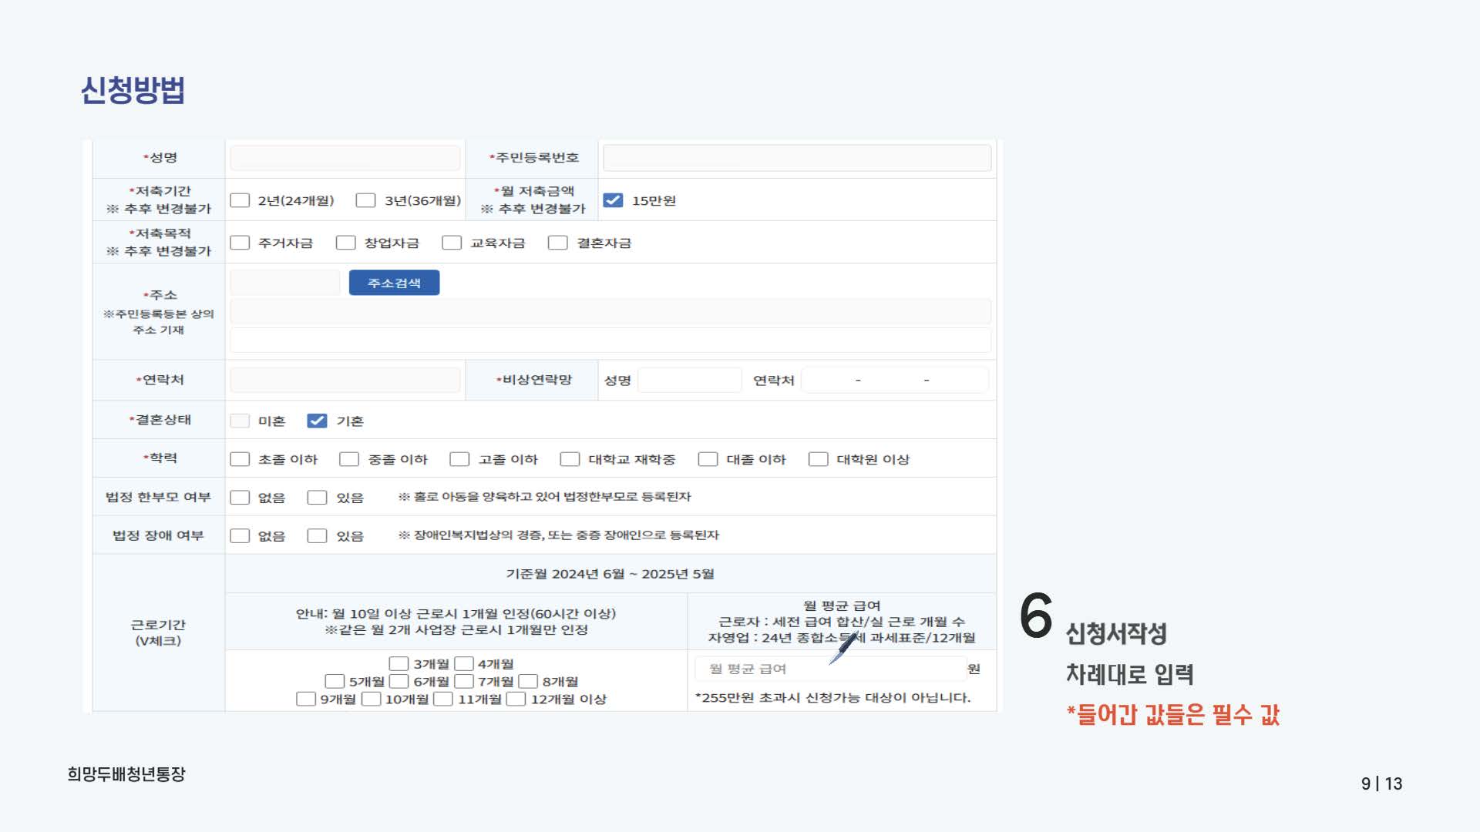Check the 3년(36개월) savings period option
1480x832 pixels.
[x=365, y=200]
